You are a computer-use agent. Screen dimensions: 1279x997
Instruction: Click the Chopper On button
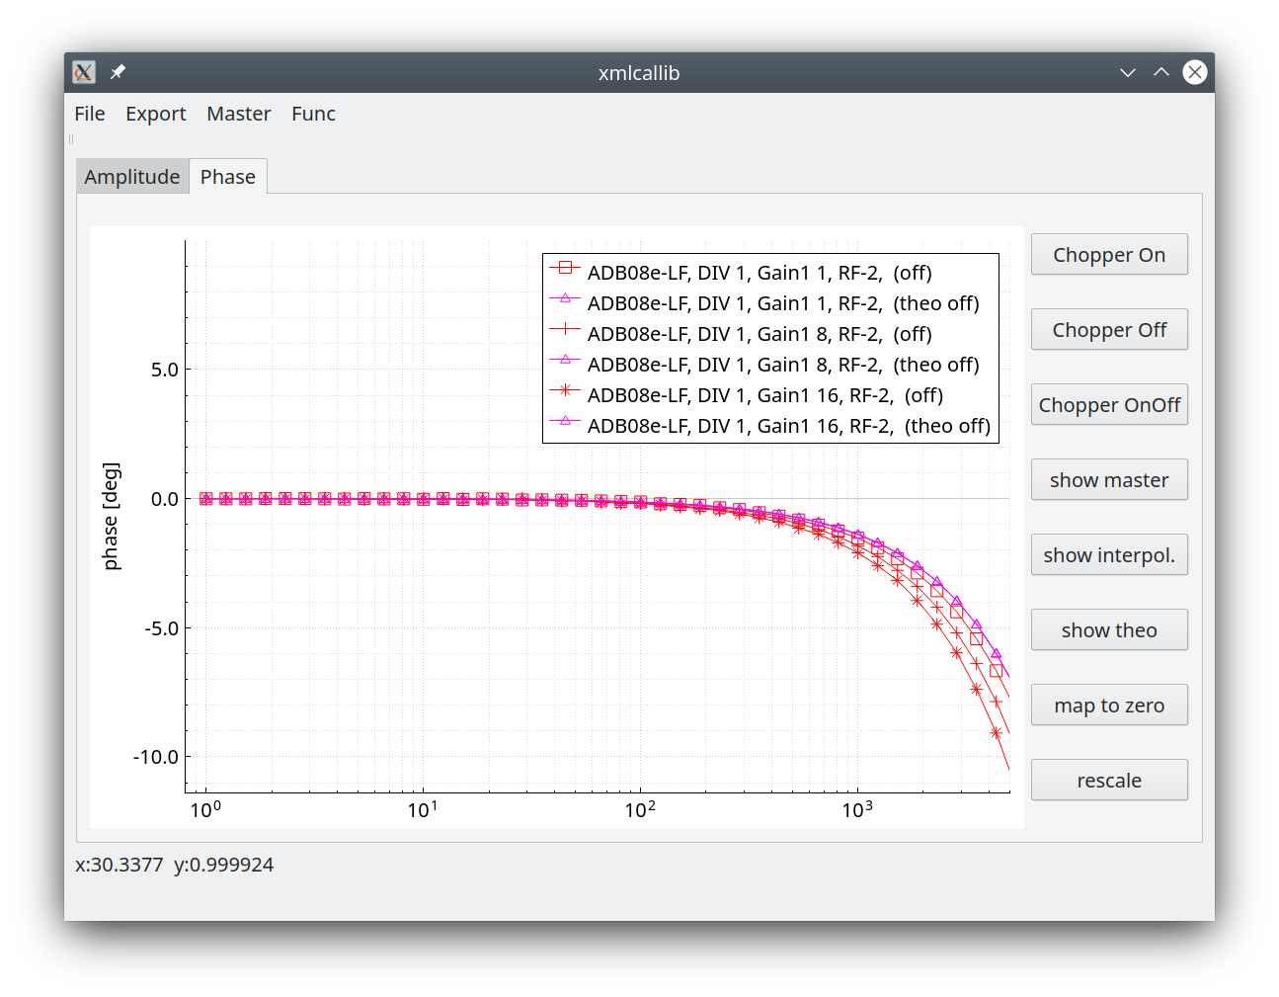coord(1109,255)
